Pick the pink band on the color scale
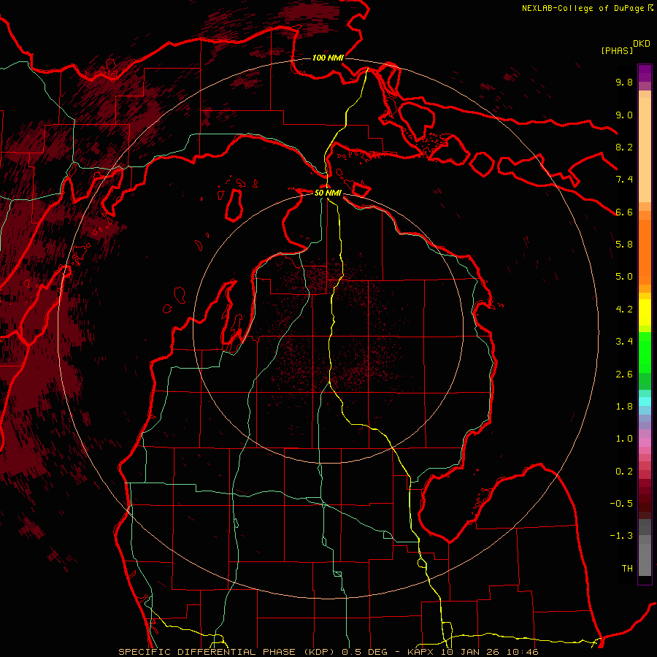The image size is (657, 657). [645, 442]
